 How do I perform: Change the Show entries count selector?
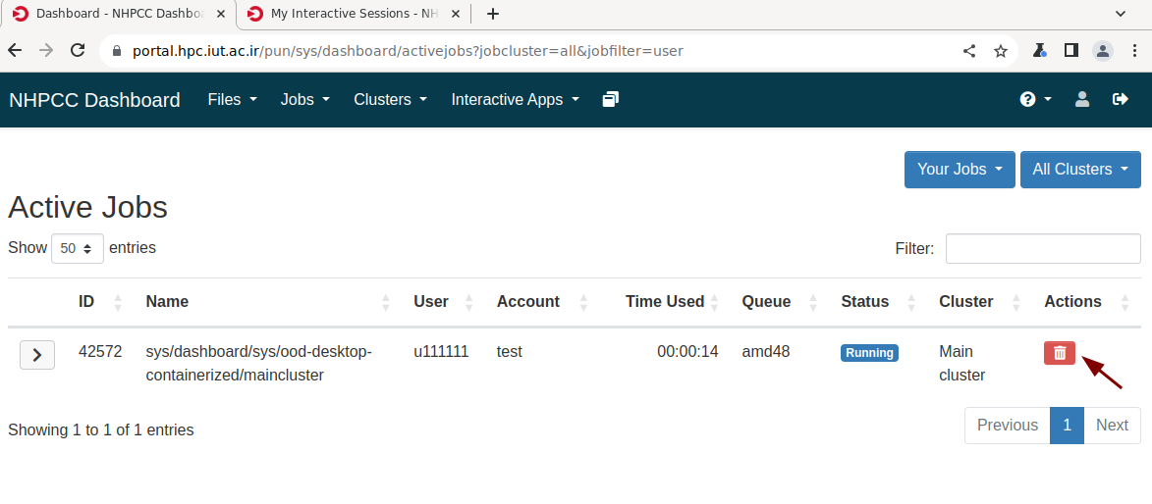[78, 249]
